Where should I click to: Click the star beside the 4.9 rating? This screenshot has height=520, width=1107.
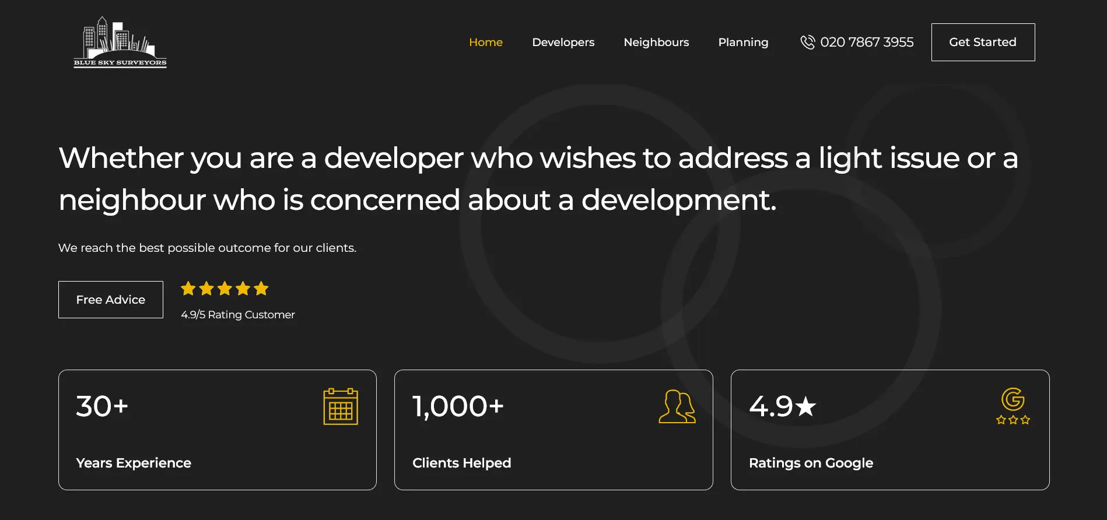click(x=805, y=406)
